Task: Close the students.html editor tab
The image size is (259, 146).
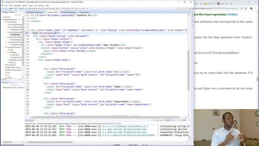Action: [x=59, y=12]
